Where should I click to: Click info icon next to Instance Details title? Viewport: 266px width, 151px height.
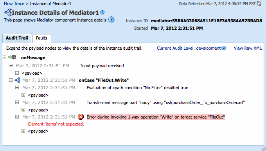click(x=102, y=12)
